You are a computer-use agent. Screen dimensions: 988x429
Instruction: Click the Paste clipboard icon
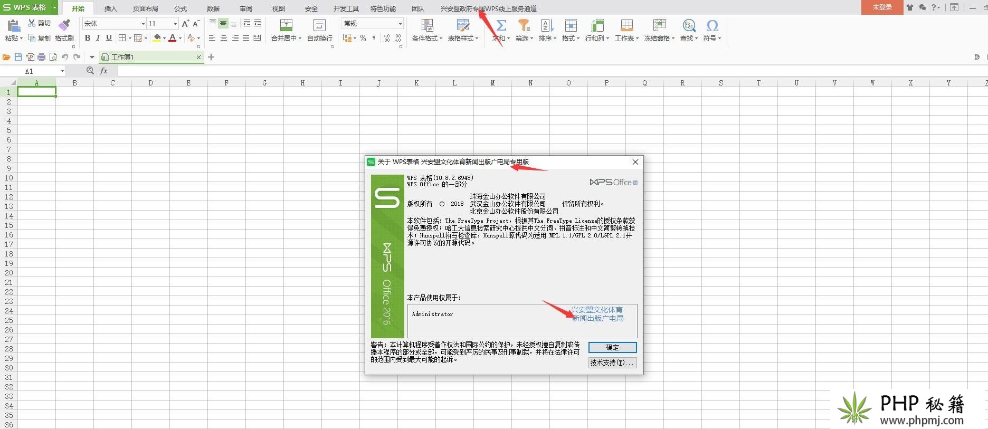click(13, 25)
